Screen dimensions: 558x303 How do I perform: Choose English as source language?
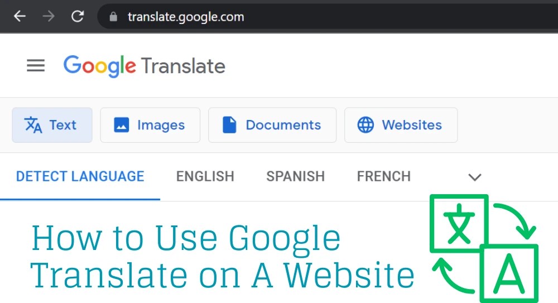[205, 176]
